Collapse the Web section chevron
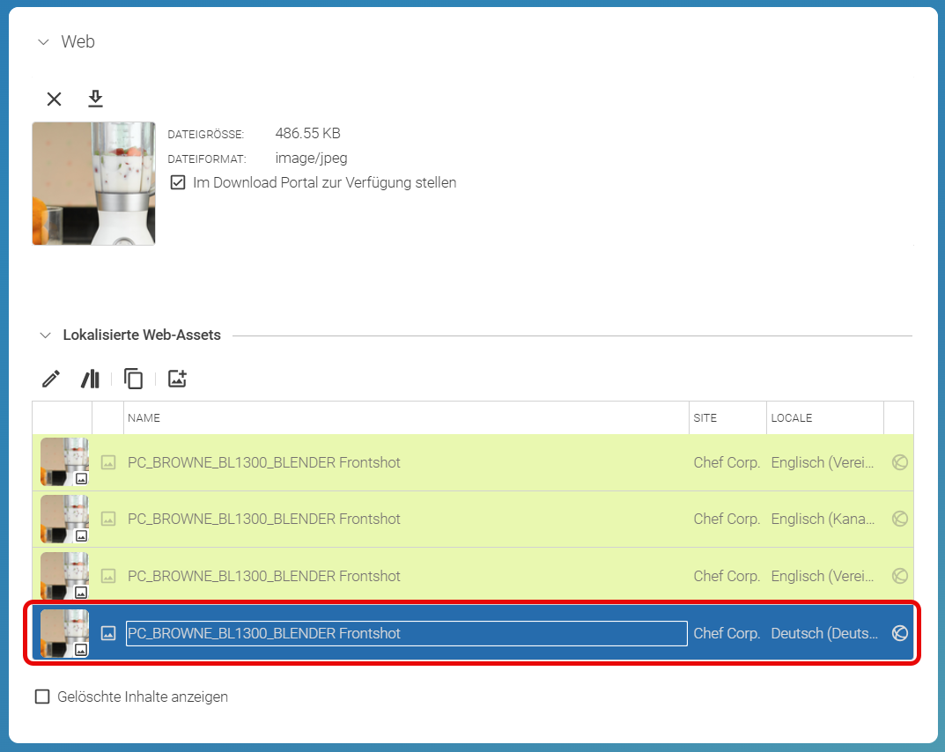The height and width of the screenshot is (752, 945). tap(43, 42)
